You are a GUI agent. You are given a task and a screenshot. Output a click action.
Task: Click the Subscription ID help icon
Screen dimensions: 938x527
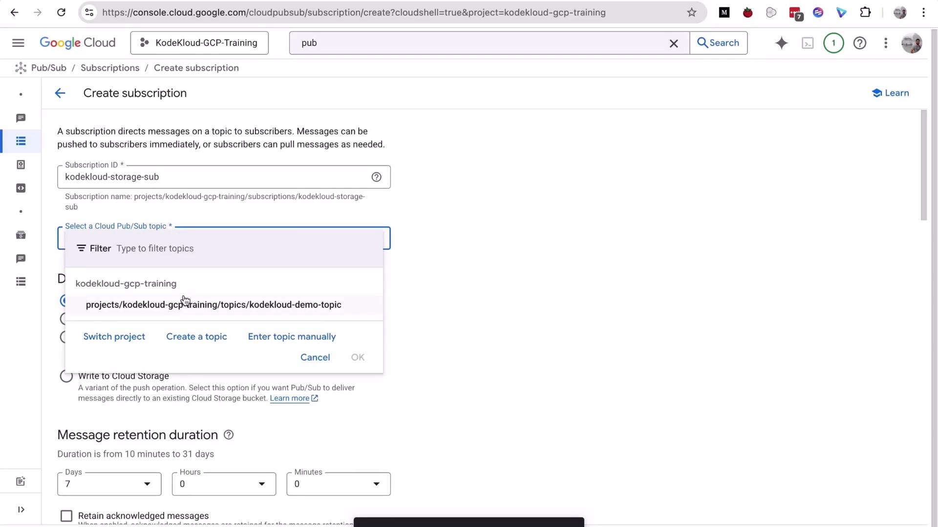[376, 177]
